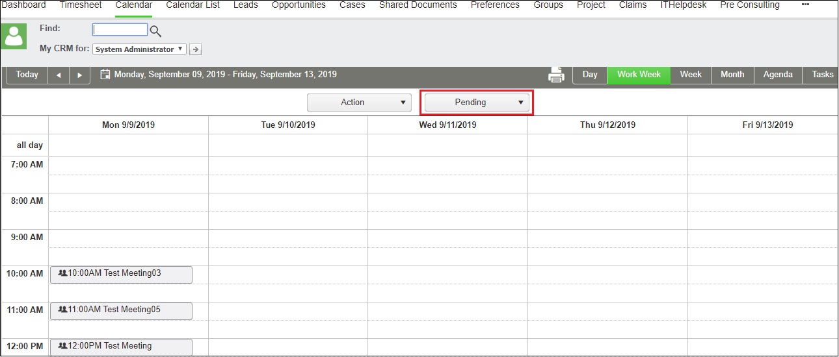Jump to Today in the calendar
This screenshot has width=839, height=357.
point(27,75)
